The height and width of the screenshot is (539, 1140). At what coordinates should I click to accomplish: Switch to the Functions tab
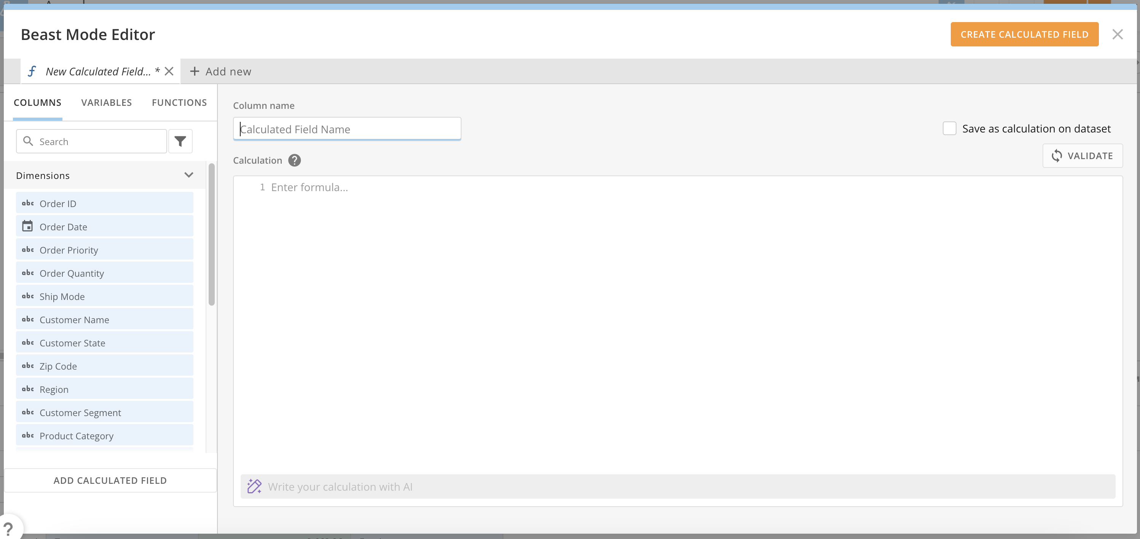tap(179, 102)
